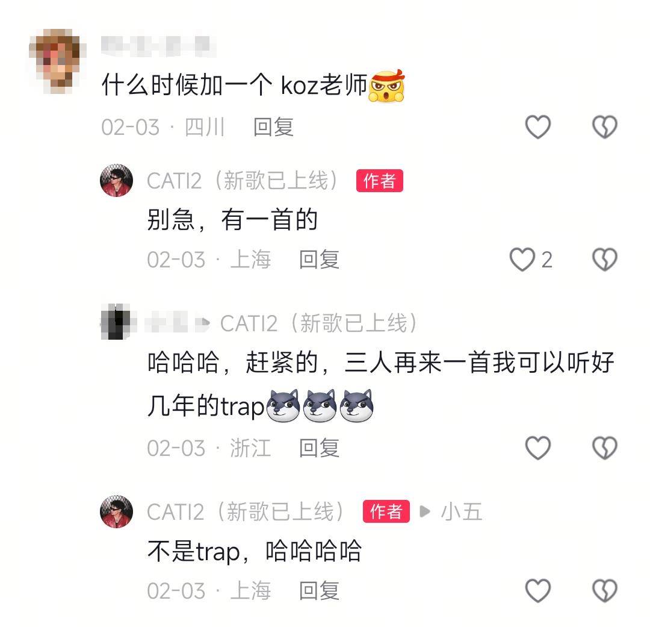Viewport: 650px width, 627px height.
Task: Like the author's 别急，有一首的 reply
Action: (x=522, y=260)
